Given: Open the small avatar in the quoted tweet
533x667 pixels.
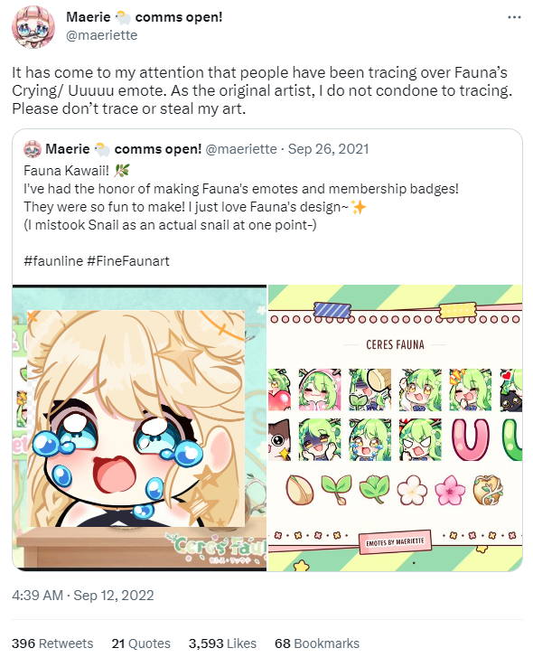Looking at the screenshot, I should click(x=33, y=149).
